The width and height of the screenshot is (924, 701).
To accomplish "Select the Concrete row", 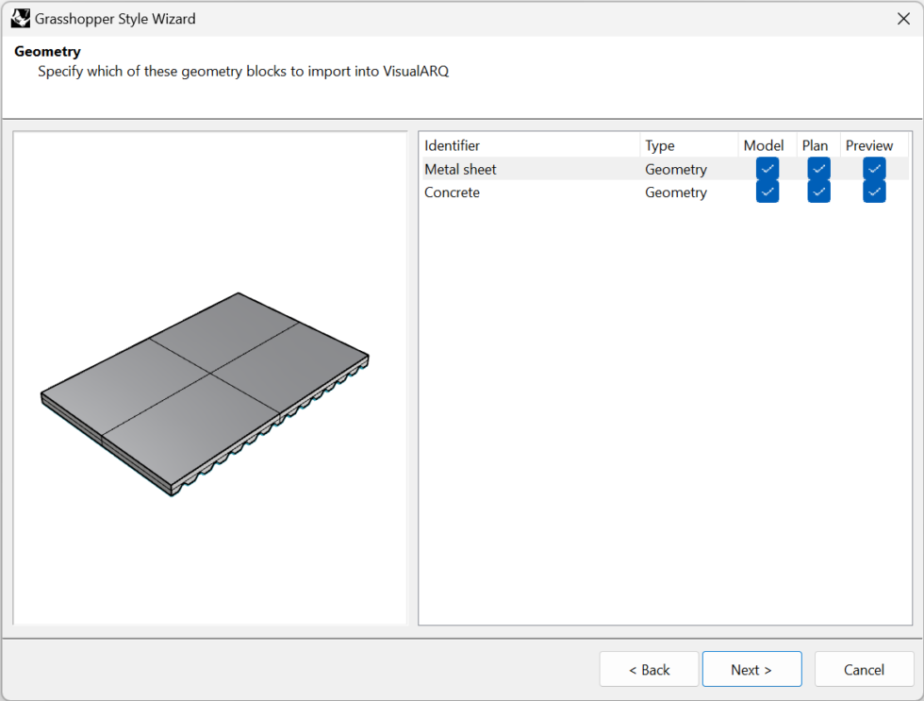I will pos(528,192).
